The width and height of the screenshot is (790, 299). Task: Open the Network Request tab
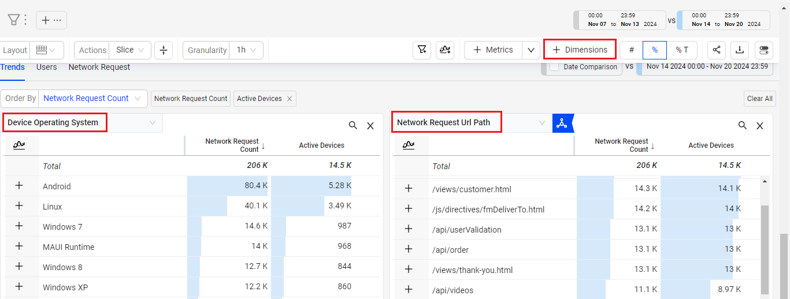point(99,67)
